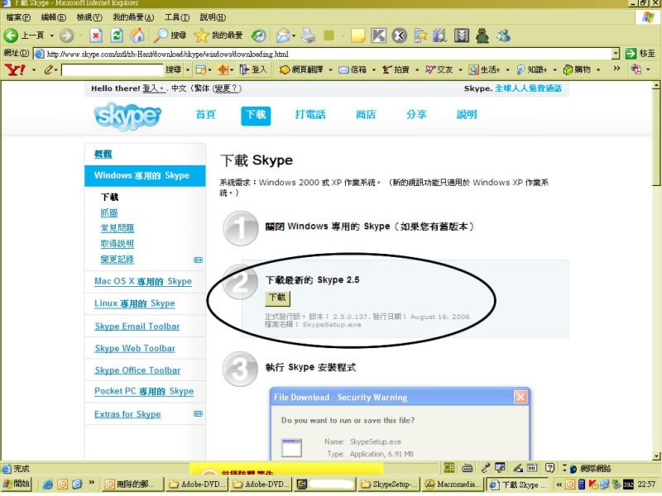
Task: Click the K arrow toolbar icon
Action: [379, 36]
